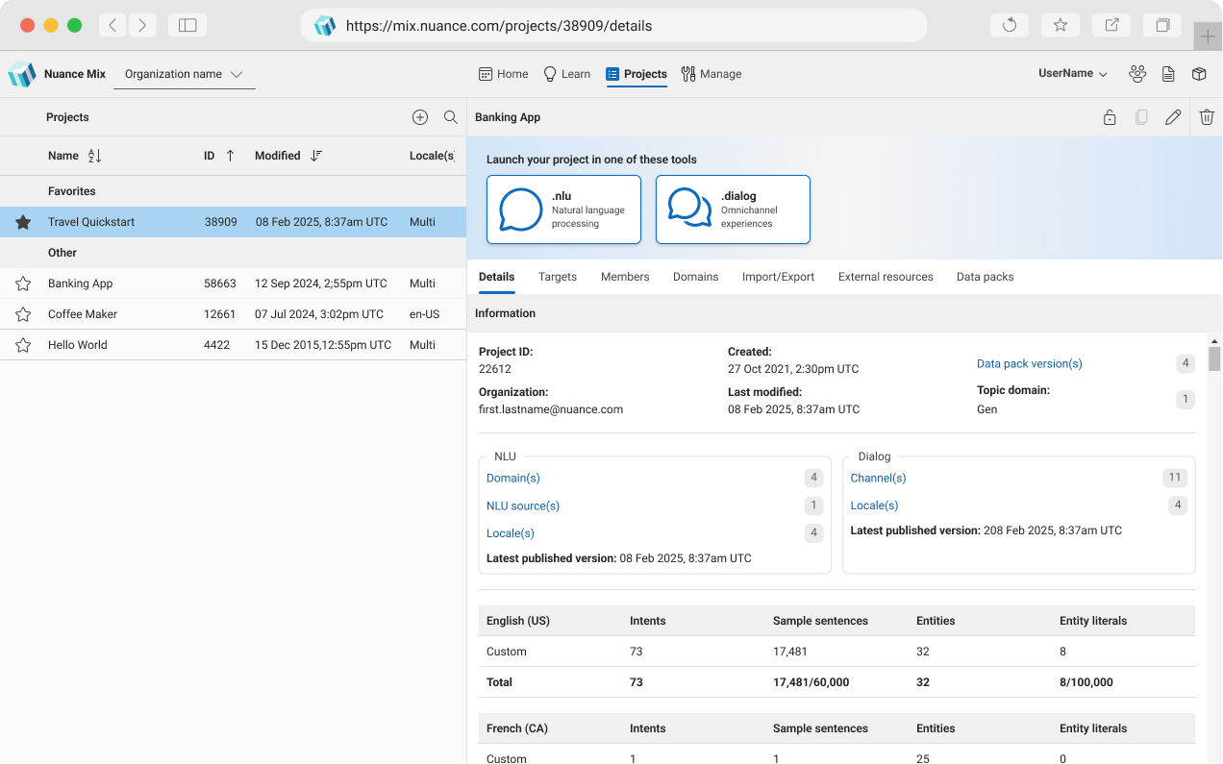The width and height of the screenshot is (1223, 764).
Task: Launch the .dialog Omnichannel experiences tool
Action: [x=733, y=209]
